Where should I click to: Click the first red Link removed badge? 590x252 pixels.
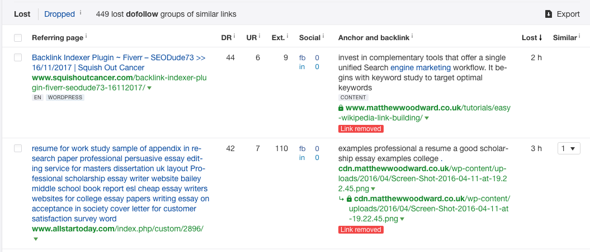[361, 129]
